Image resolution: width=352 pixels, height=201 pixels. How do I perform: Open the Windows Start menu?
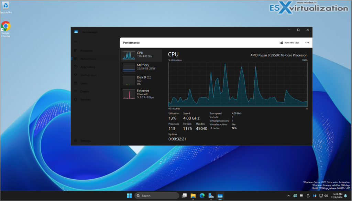129,195
